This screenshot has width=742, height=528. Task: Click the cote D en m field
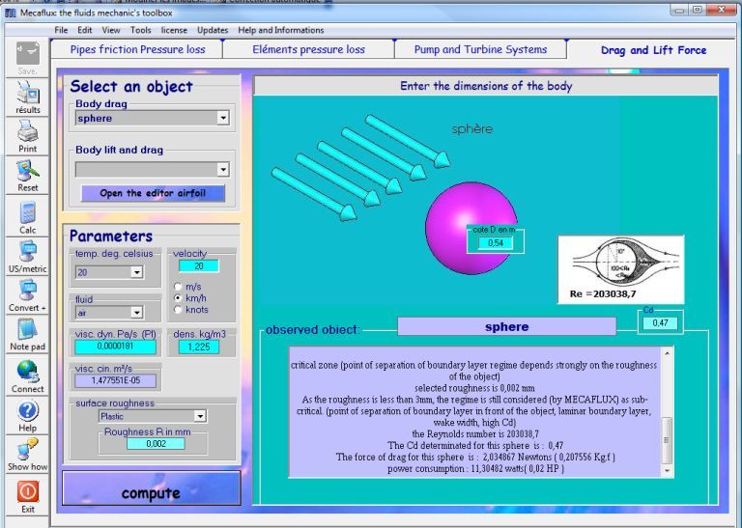(495, 243)
